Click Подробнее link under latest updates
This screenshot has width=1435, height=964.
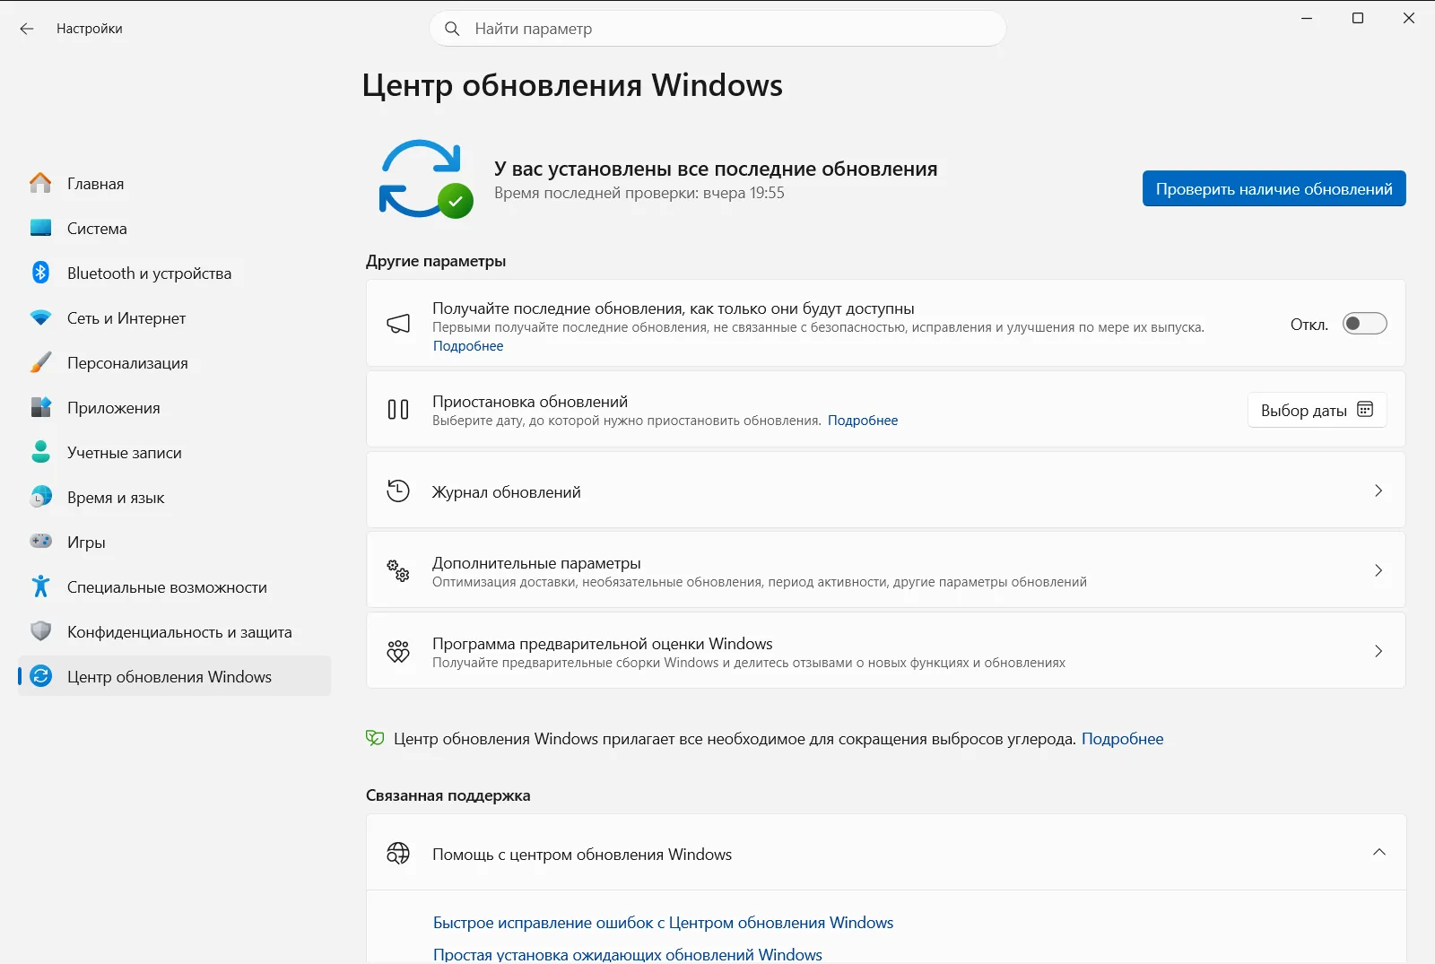468,346
